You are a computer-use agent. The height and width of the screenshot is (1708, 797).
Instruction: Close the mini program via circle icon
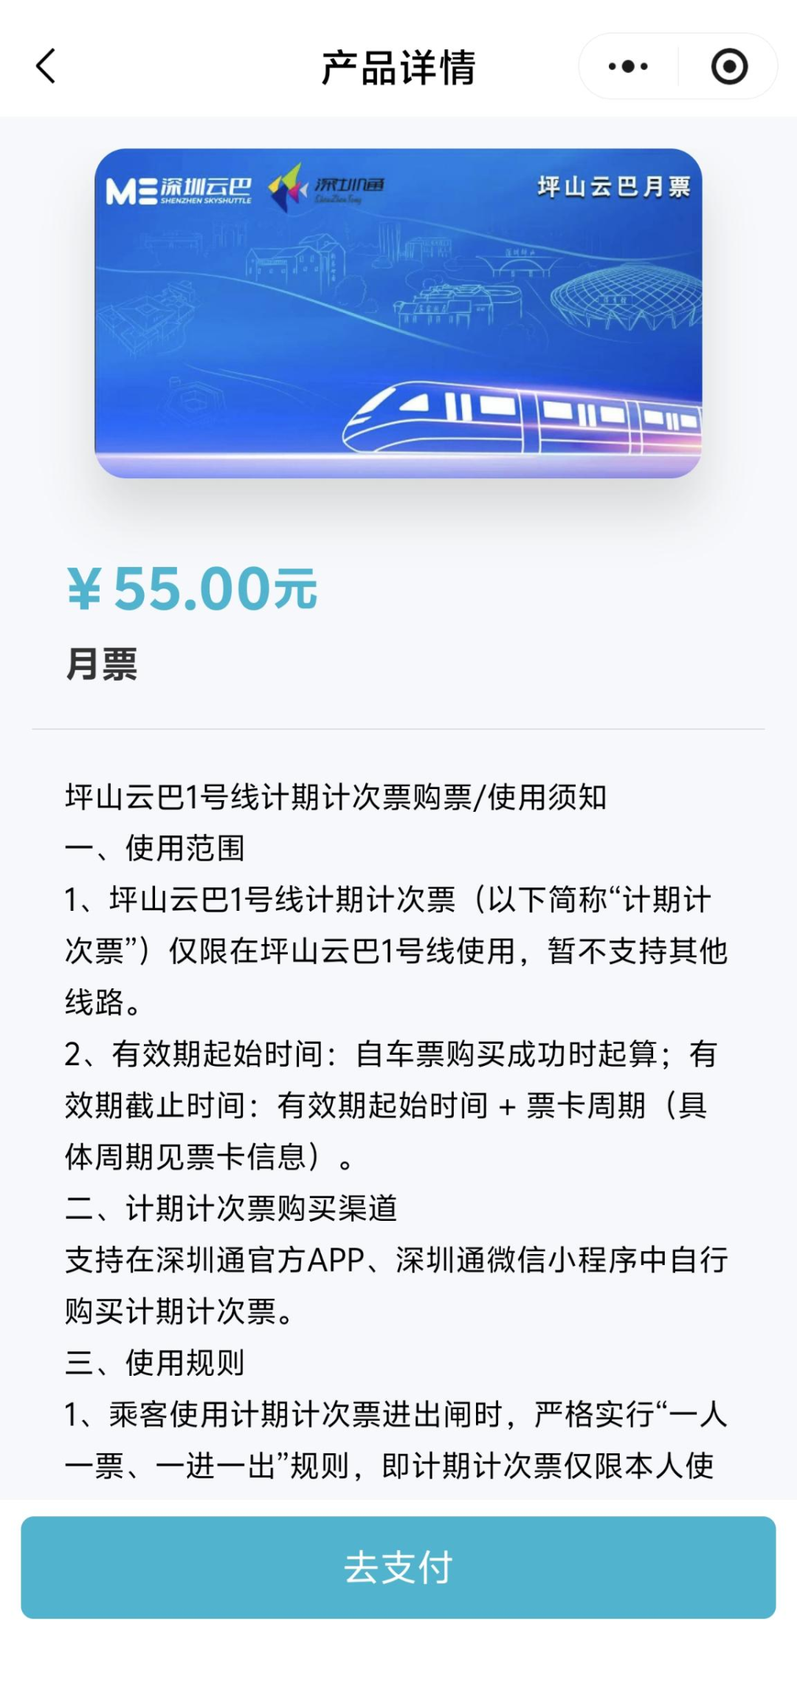(729, 66)
